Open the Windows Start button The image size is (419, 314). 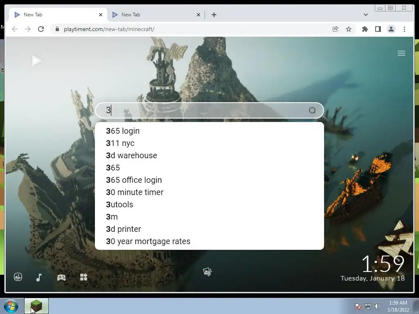11,306
